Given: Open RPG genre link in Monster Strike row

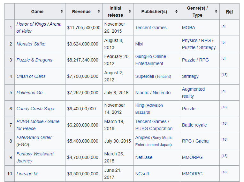Looking at the screenshot, I should pos(206,40).
